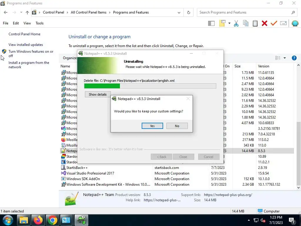Select Visual Studio Professional 2017 row

coord(177,173)
